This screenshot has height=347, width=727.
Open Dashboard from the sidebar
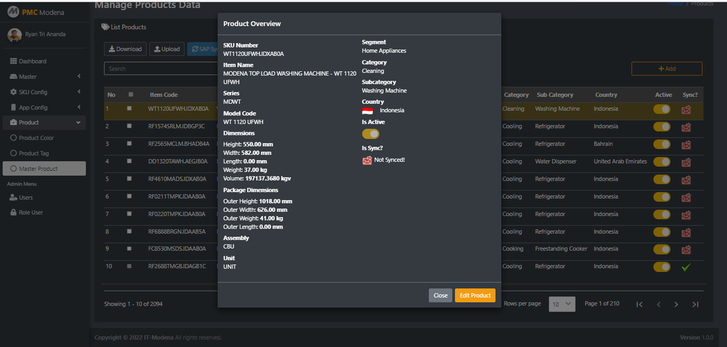pos(45,61)
